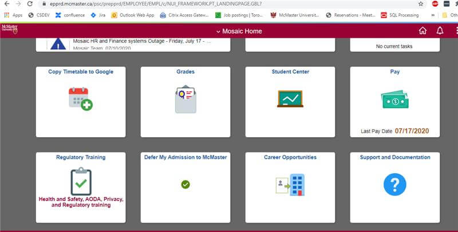Click the Jira bookmark

[98, 15]
